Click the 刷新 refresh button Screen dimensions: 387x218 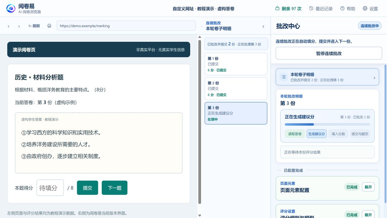click(34, 26)
